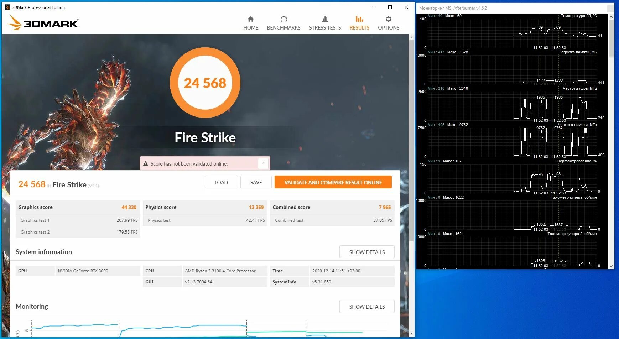The height and width of the screenshot is (339, 619).
Task: Click the Time value 2020-12-14 11:51
Action: pyautogui.click(x=352, y=271)
